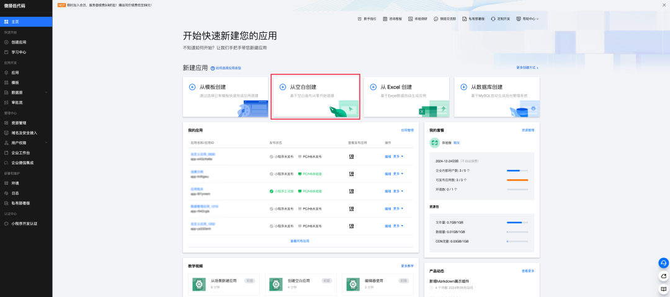Open 更多 dropdown for second app row
Image resolution: width=670 pixels, height=297 pixels.
click(x=398, y=174)
